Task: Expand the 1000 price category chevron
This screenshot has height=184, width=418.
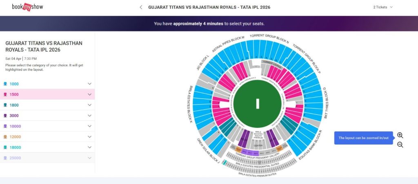Action: point(89,84)
